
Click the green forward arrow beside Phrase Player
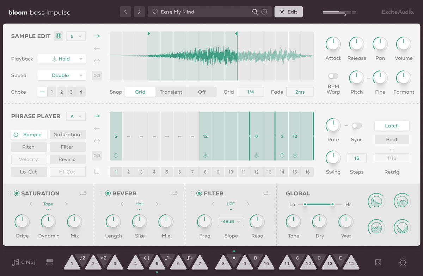[97, 116]
